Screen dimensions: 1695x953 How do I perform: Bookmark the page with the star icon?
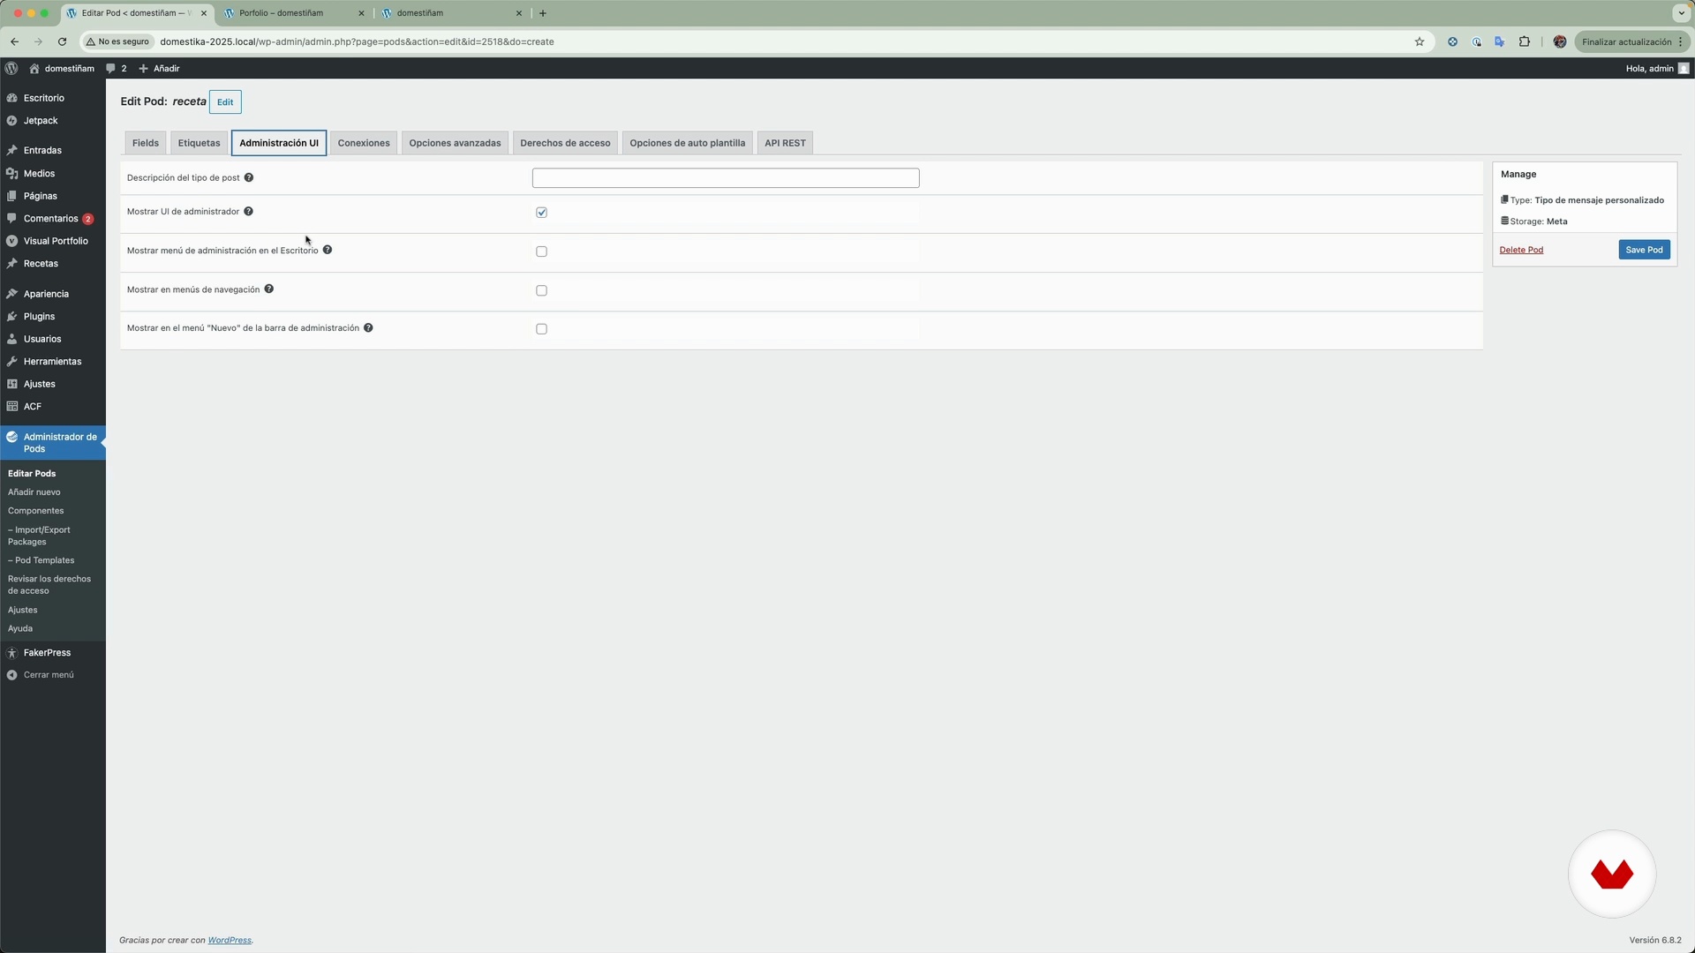1420,41
